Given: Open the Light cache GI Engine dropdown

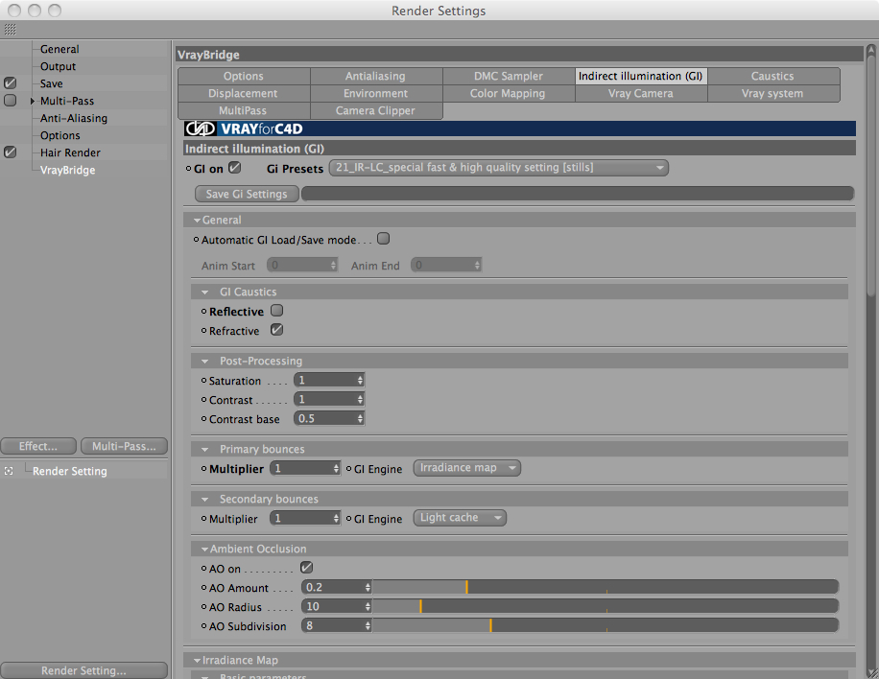Looking at the screenshot, I should click(x=460, y=518).
